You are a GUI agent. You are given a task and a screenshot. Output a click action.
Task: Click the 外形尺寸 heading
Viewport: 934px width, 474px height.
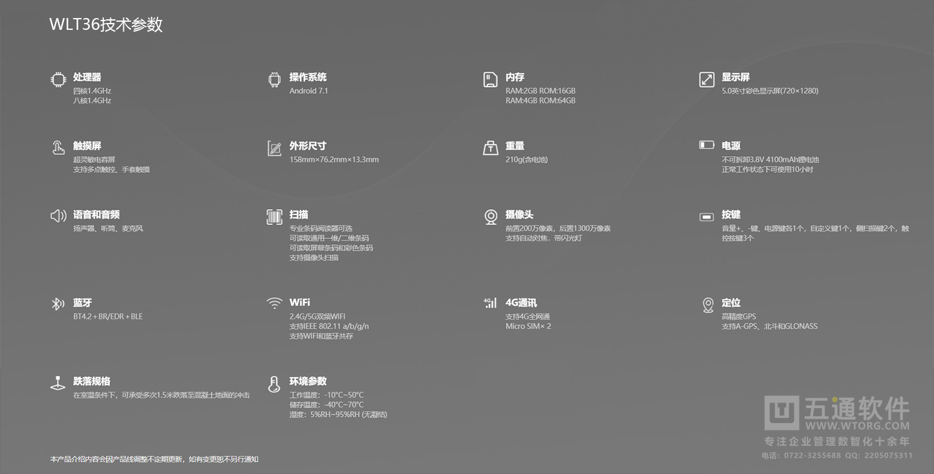(x=308, y=146)
